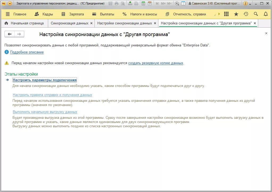Open the Налоги и взносы section
Image resolution: width=272 pixels, height=192 pixels.
click(144, 14)
